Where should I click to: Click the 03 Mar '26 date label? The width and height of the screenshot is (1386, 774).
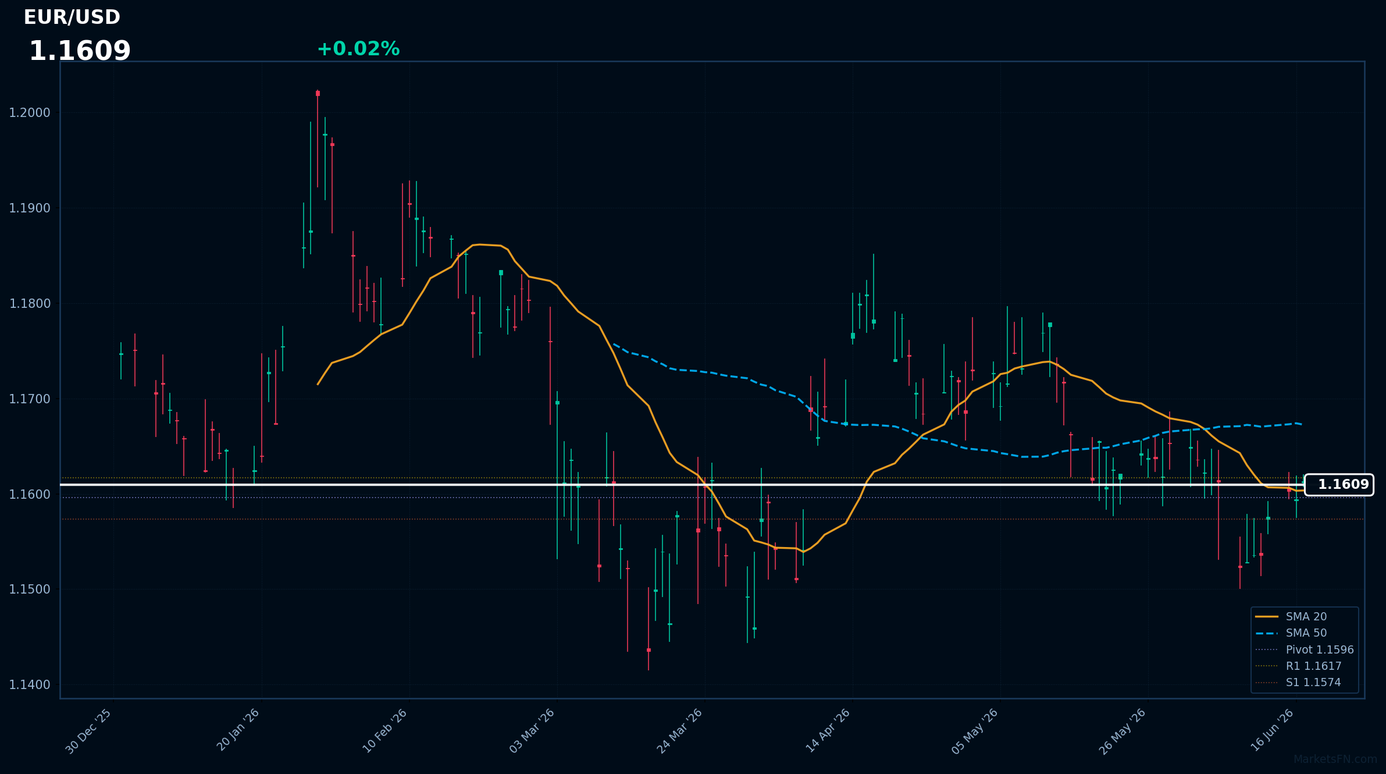pos(532,731)
